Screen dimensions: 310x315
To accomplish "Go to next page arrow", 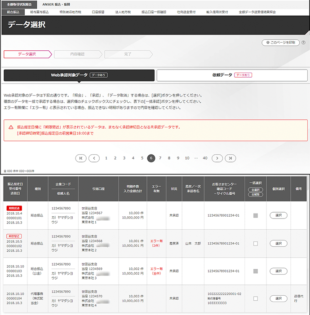I will 217,158.
